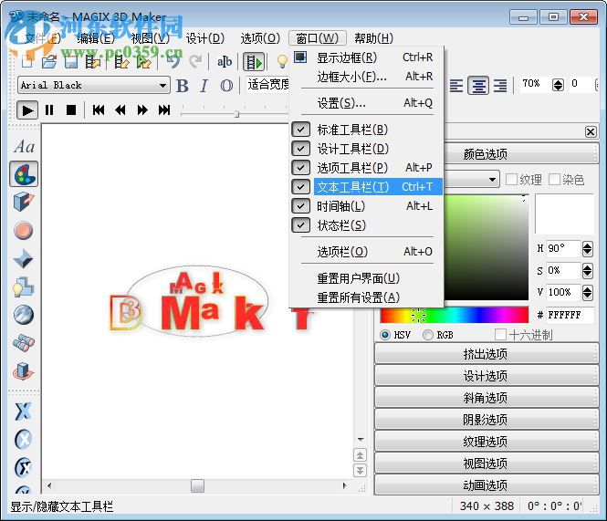
Task: Open the 适合宽度 fit width dropdown
Action: point(267,85)
